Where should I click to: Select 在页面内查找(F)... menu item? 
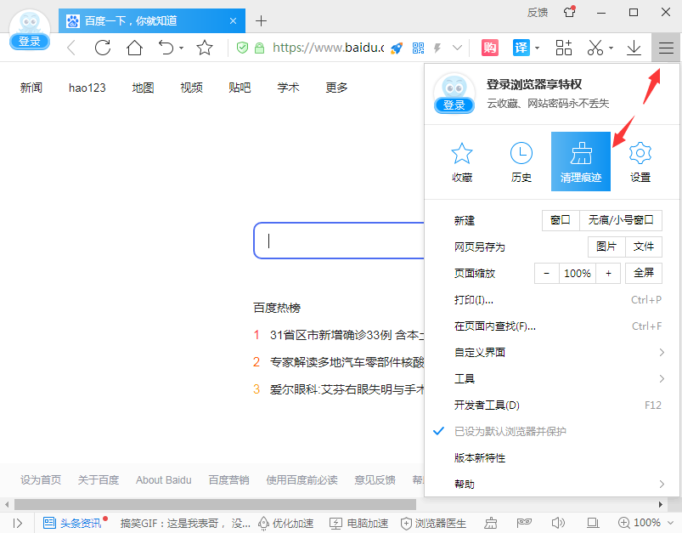551,326
